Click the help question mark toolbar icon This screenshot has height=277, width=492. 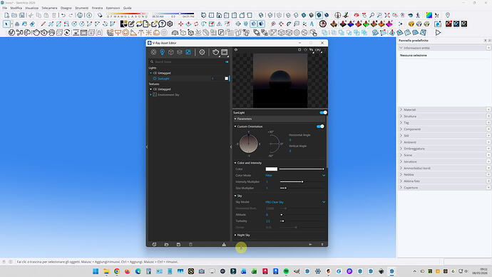coord(163,24)
